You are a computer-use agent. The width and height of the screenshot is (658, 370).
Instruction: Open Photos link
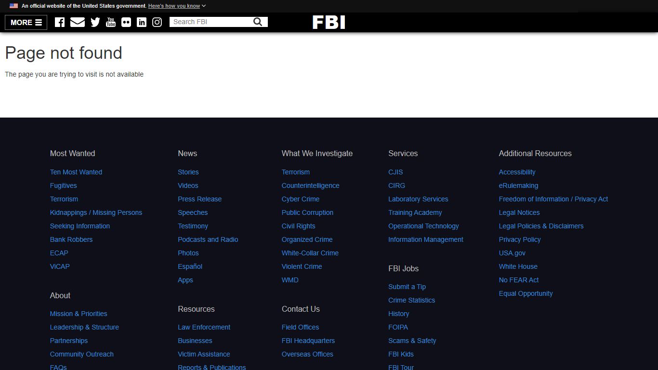pyautogui.click(x=188, y=253)
